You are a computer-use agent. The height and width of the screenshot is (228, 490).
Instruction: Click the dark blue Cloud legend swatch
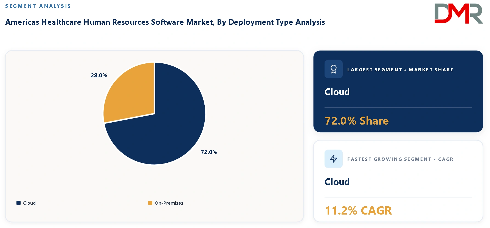pos(19,203)
